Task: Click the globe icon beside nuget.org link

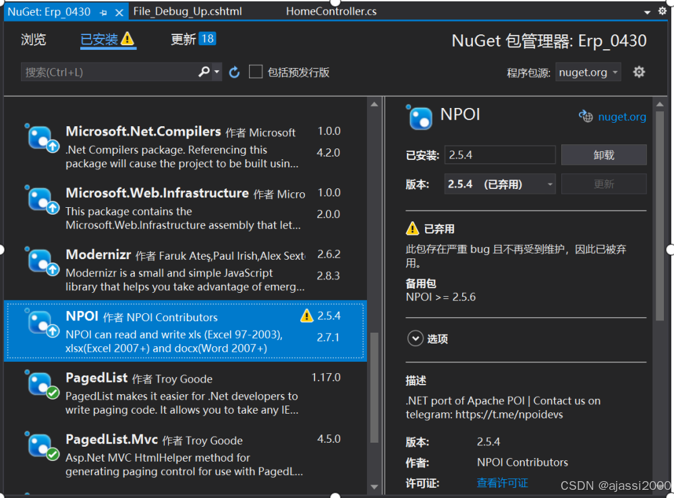Action: click(x=586, y=116)
